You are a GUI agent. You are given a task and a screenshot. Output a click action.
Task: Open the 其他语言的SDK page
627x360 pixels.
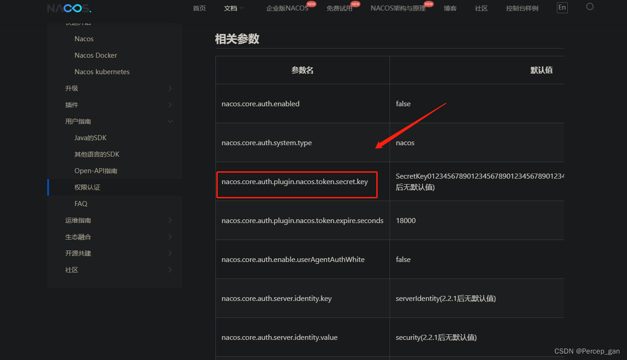97,154
